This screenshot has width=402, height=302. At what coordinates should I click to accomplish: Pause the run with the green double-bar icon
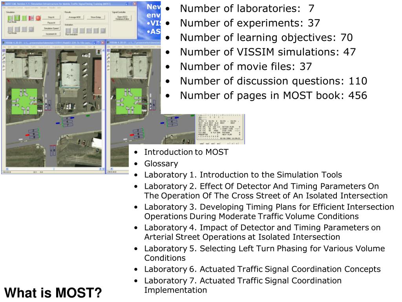pos(24,18)
